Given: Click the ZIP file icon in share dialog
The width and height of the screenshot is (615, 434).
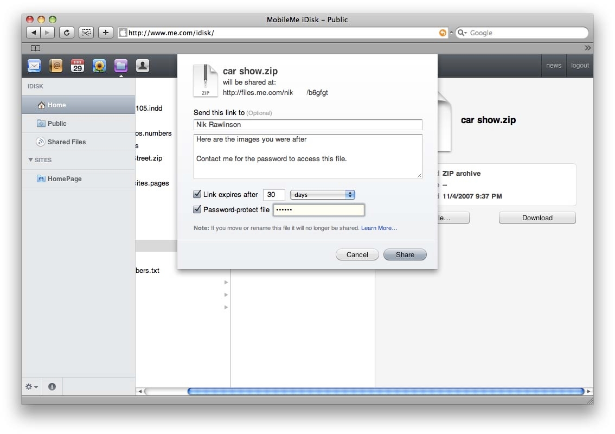Looking at the screenshot, I should pyautogui.click(x=205, y=80).
